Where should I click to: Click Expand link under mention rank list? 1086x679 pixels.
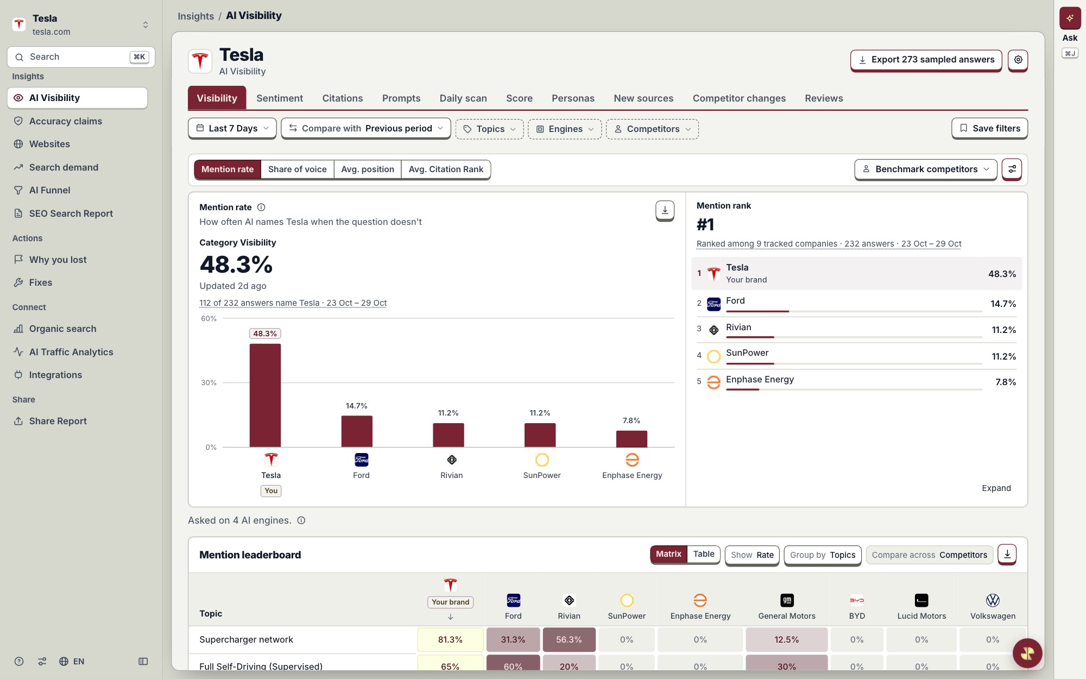996,488
